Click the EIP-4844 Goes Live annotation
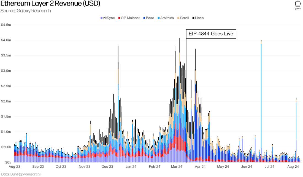The width and height of the screenshot is (303, 177). point(211,34)
